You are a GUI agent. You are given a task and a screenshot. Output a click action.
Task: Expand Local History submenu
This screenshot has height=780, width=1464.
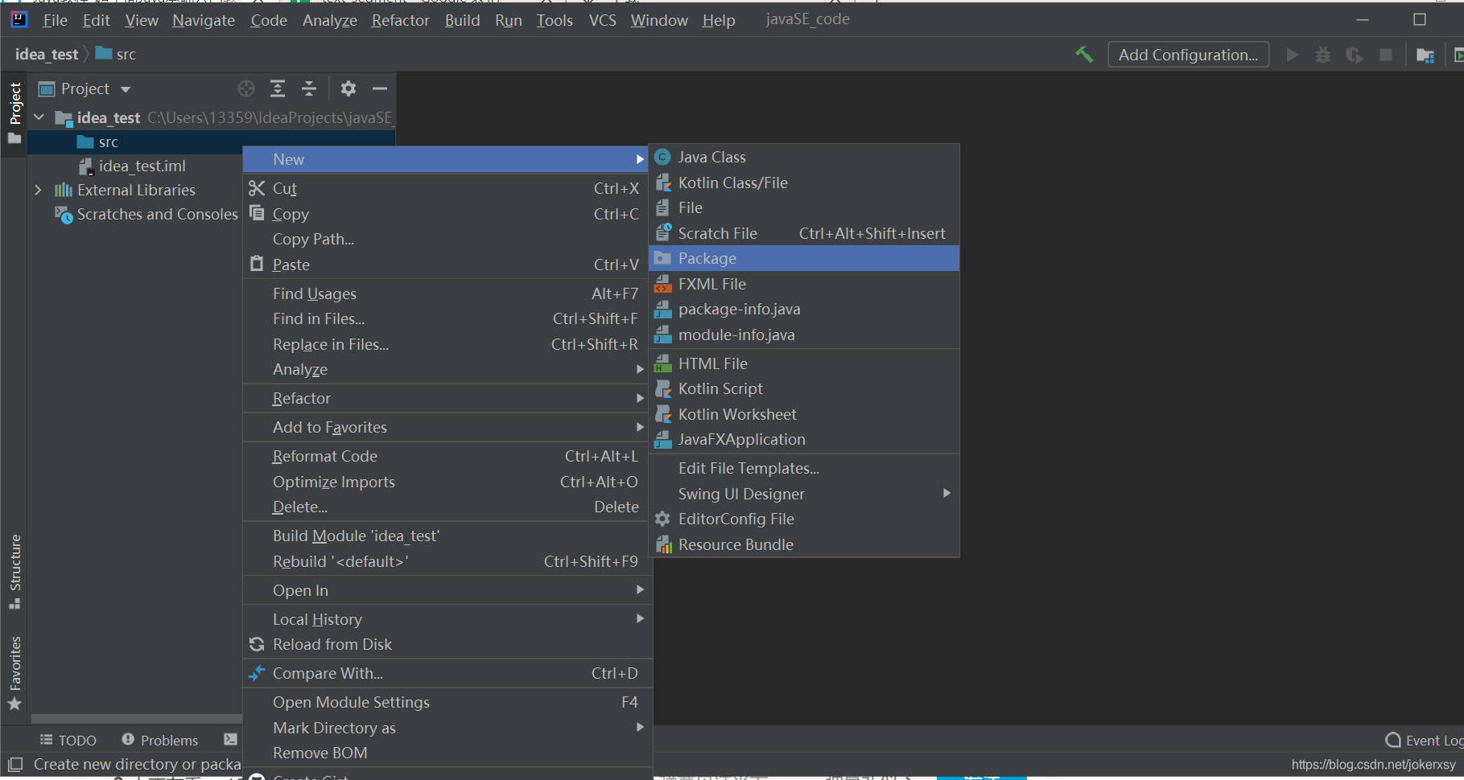click(446, 619)
